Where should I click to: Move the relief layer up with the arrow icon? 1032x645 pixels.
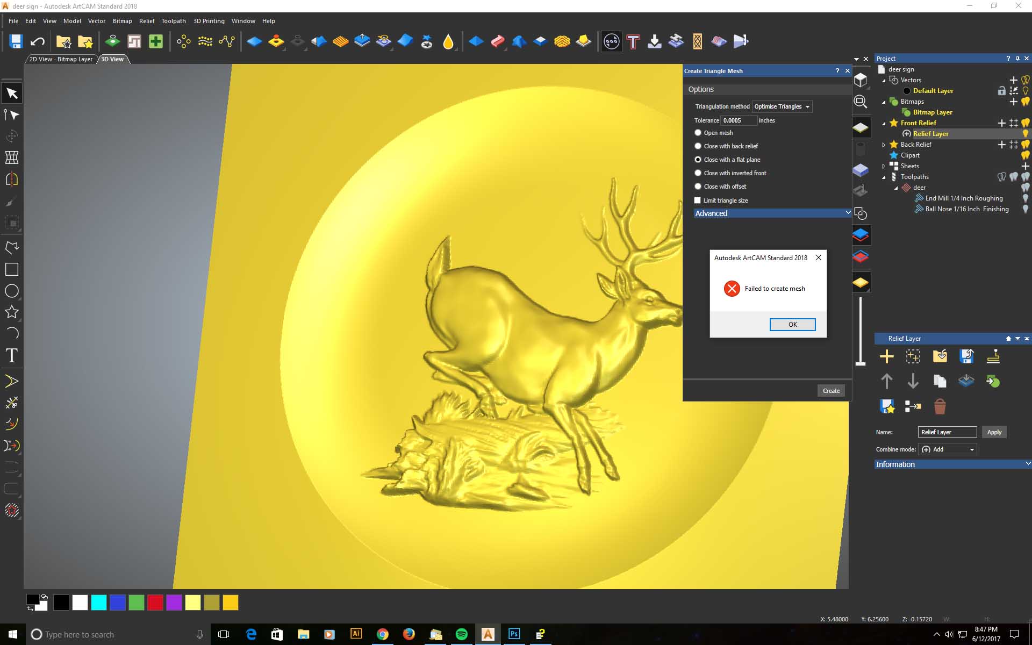coord(887,382)
